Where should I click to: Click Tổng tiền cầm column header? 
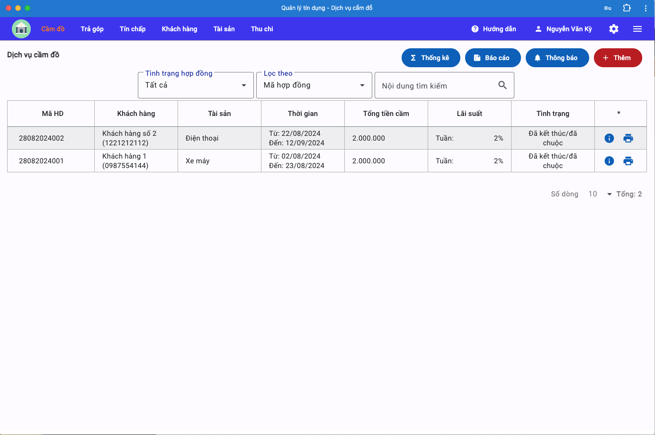[x=386, y=114]
